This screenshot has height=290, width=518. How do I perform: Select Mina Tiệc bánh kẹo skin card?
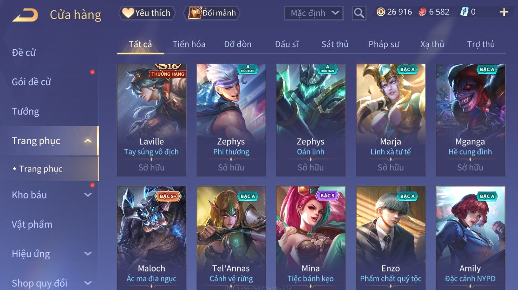coord(311,238)
